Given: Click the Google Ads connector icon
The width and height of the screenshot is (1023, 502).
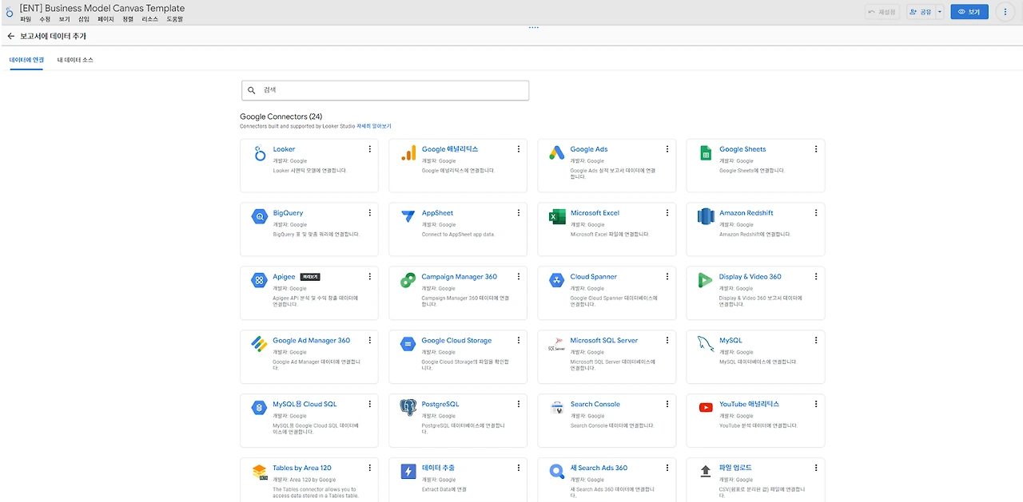Looking at the screenshot, I should coord(557,153).
